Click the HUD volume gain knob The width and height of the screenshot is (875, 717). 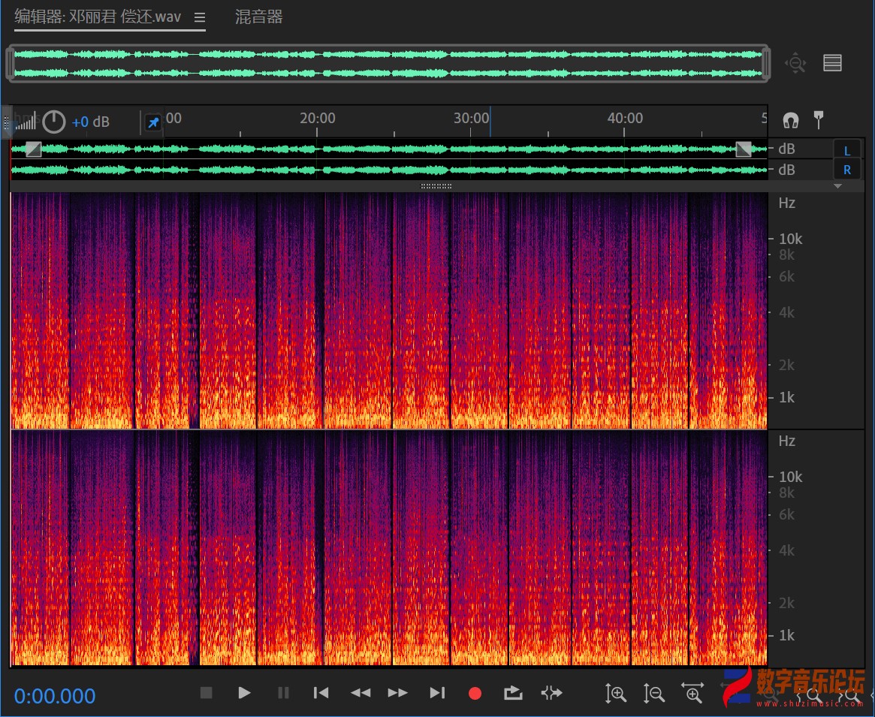click(x=54, y=122)
